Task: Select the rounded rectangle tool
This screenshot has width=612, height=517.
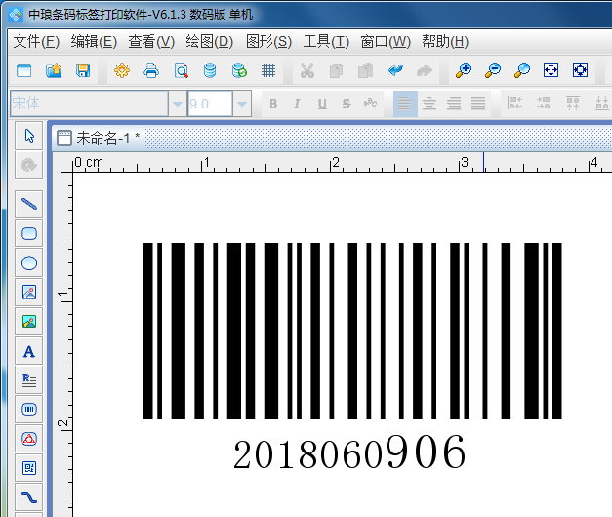Action: tap(29, 234)
